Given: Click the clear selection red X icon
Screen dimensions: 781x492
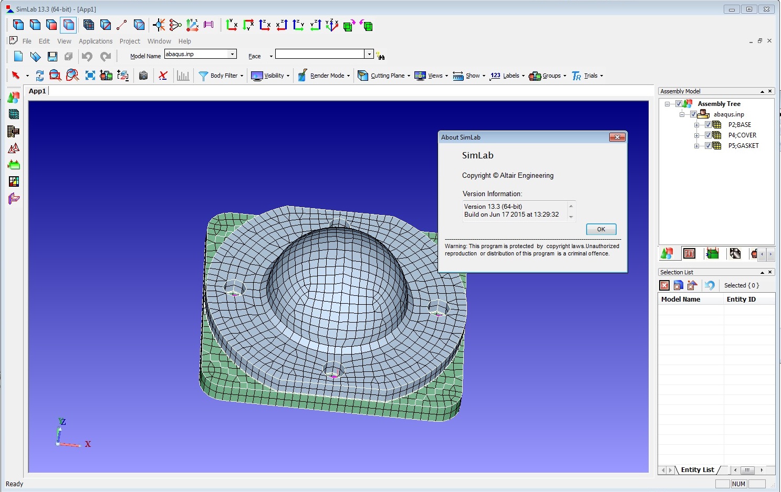Looking at the screenshot, I should (664, 285).
